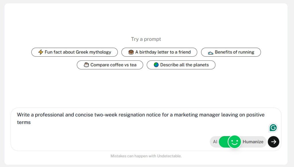
Task: Select the Describe all the planets suggestion
Action: [181, 65]
